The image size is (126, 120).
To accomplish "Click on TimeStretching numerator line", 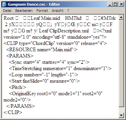I will pos(60,68).
